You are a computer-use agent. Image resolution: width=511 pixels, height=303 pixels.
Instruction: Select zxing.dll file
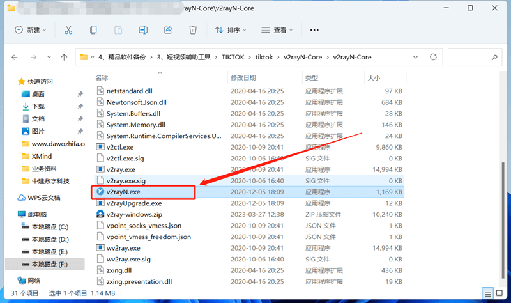(x=119, y=270)
